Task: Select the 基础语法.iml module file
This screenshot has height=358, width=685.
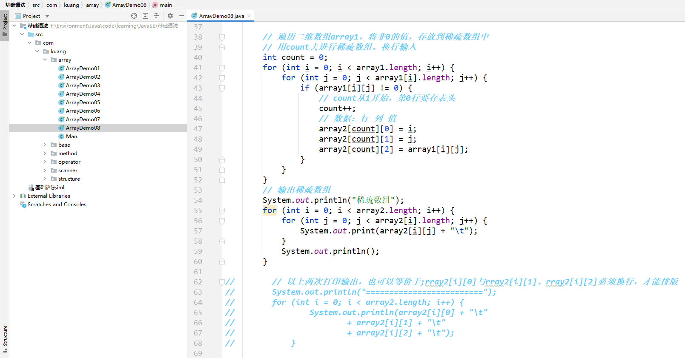Action: [49, 188]
